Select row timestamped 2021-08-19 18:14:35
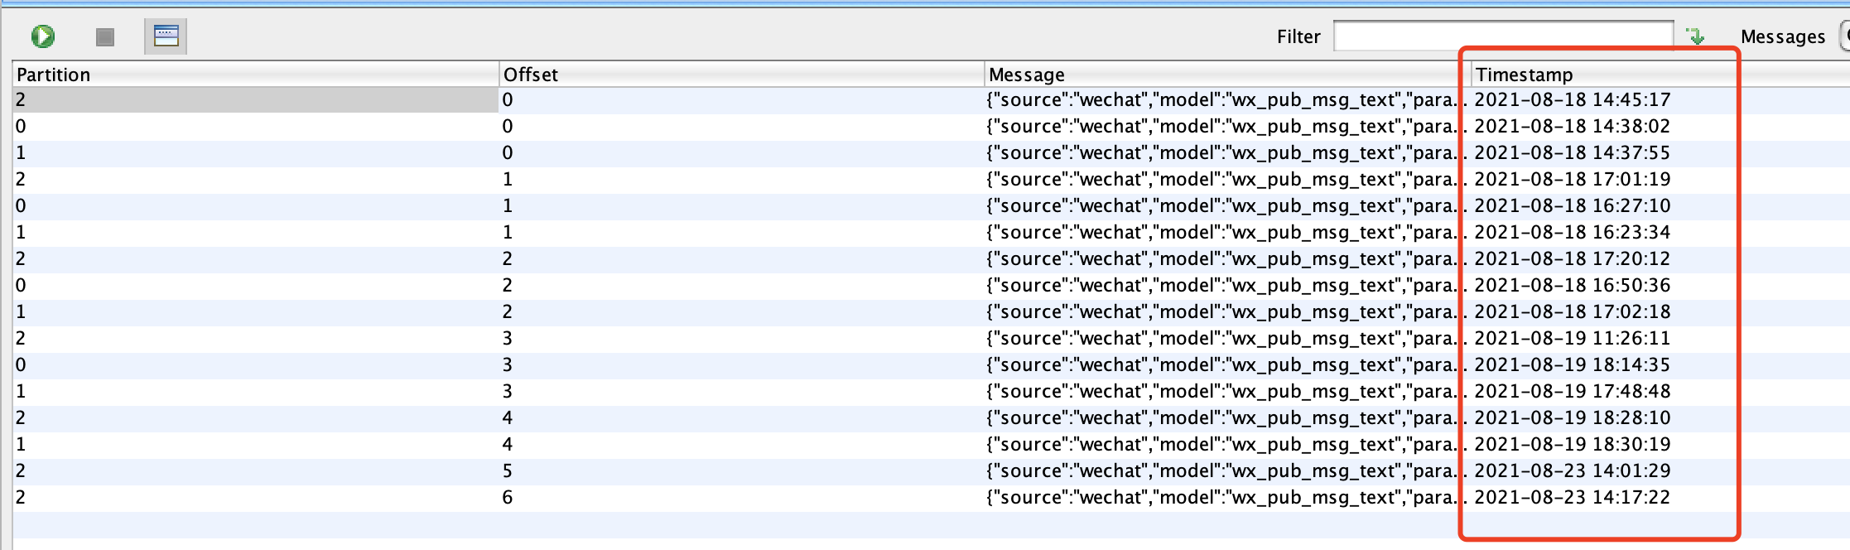The image size is (1850, 550). [931, 365]
